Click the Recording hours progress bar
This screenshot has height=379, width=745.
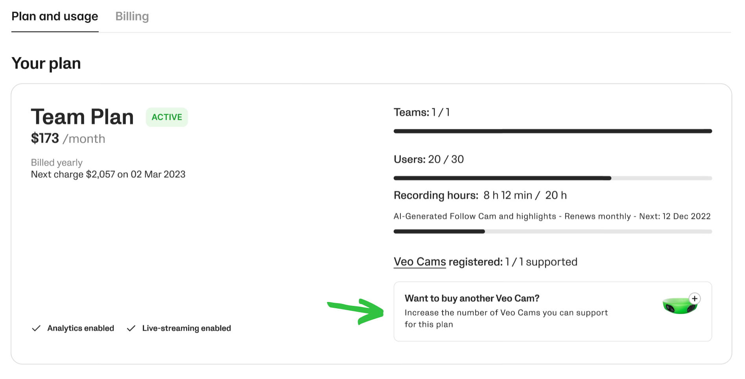[x=552, y=232]
